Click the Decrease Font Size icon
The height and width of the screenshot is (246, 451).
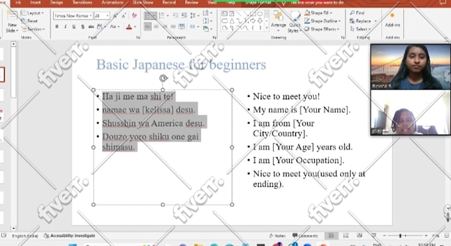[123, 16]
